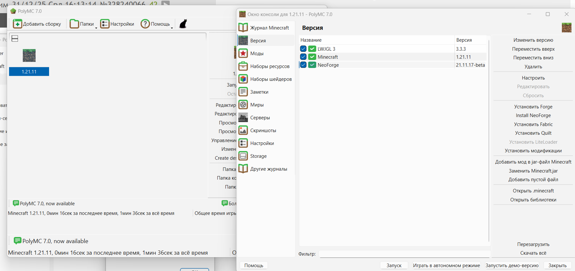This screenshot has width=575, height=271.
Task: Click the black cat icon in toolbar
Action: [183, 24]
